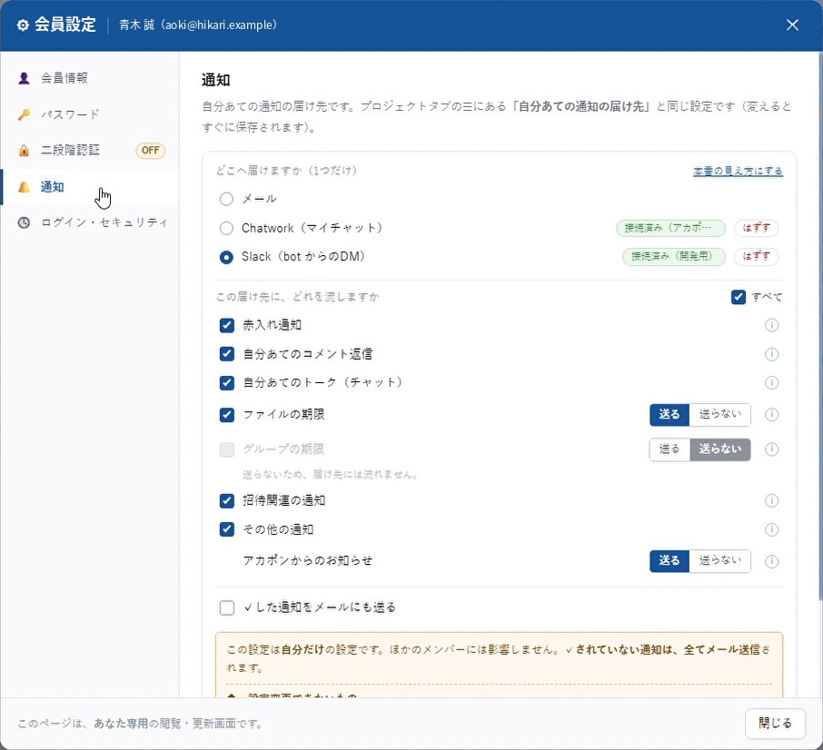
Task: Uncheck 赤入れ通知 checkbox
Action: 227,325
